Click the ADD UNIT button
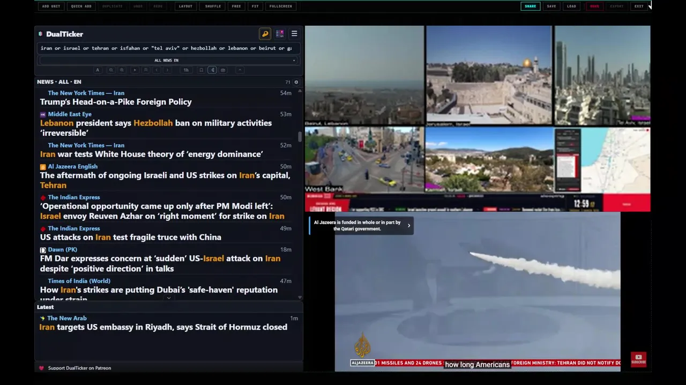 (x=51, y=6)
